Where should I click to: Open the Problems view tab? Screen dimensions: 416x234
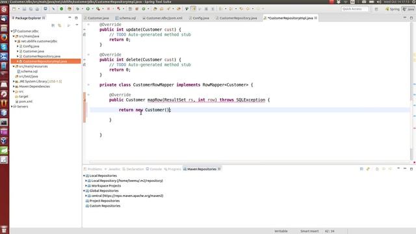(93, 169)
